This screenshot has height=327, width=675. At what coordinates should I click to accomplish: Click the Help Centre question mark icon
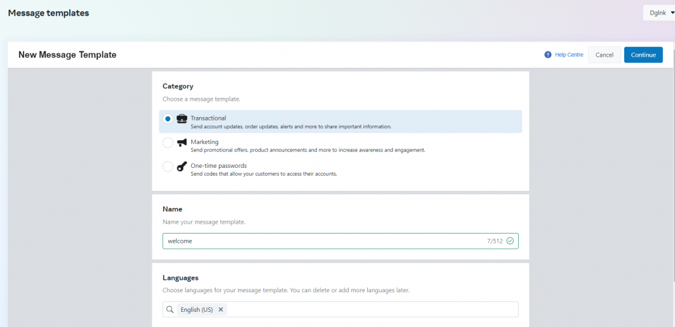pos(548,55)
